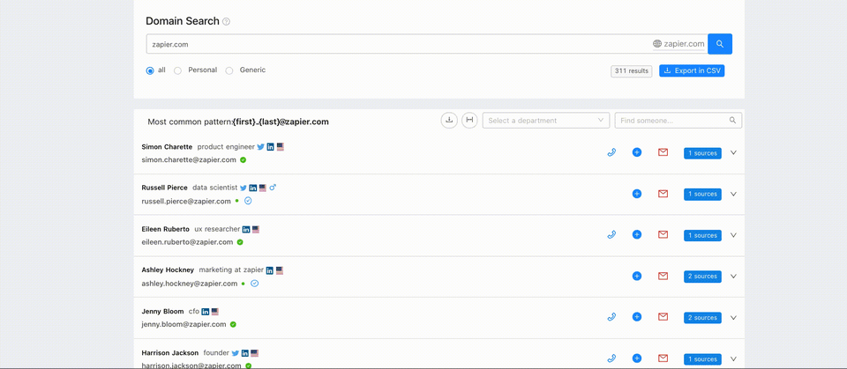Open Harrison Jackson's Twitter icon
847x369 pixels.
tap(235, 353)
